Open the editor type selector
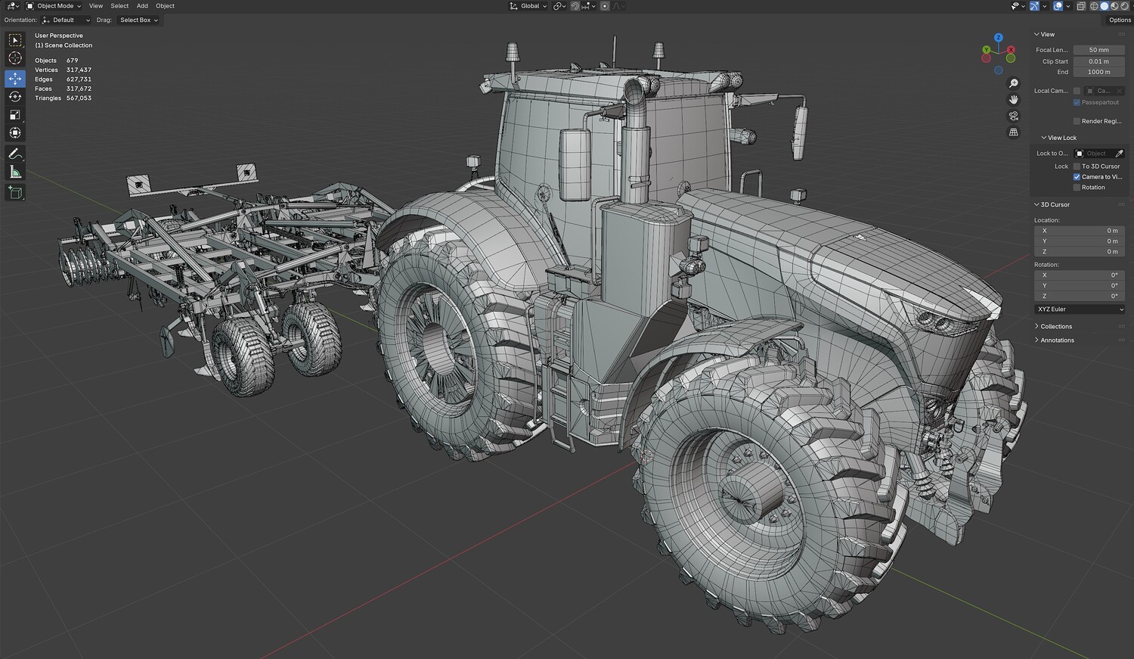 click(x=14, y=6)
